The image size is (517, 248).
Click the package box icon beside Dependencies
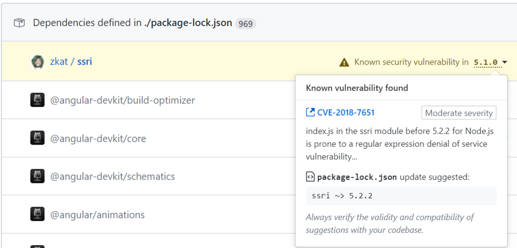pos(19,23)
